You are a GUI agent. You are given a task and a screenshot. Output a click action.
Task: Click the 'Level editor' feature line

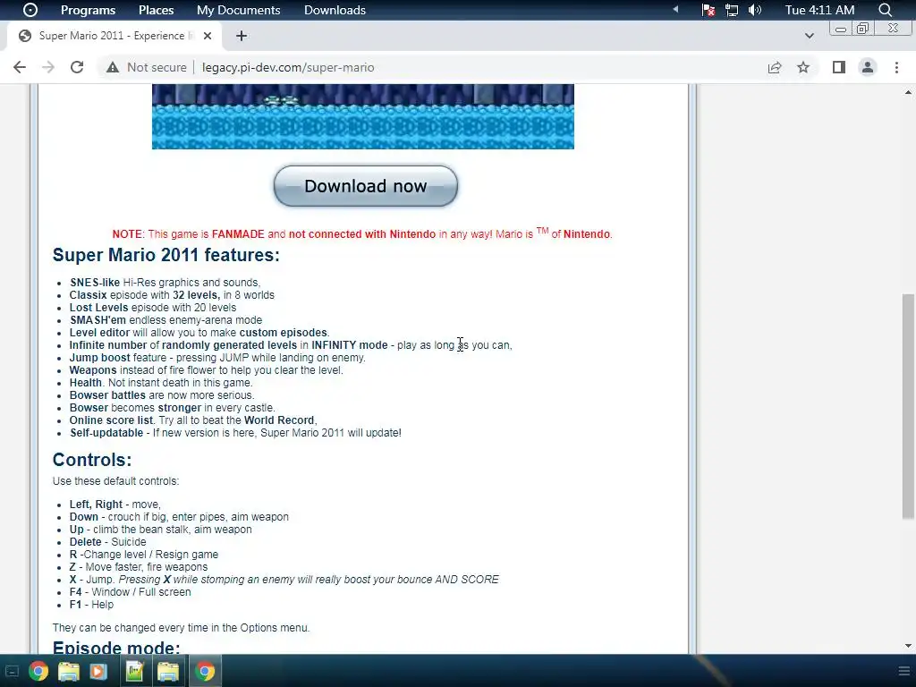[x=199, y=333]
